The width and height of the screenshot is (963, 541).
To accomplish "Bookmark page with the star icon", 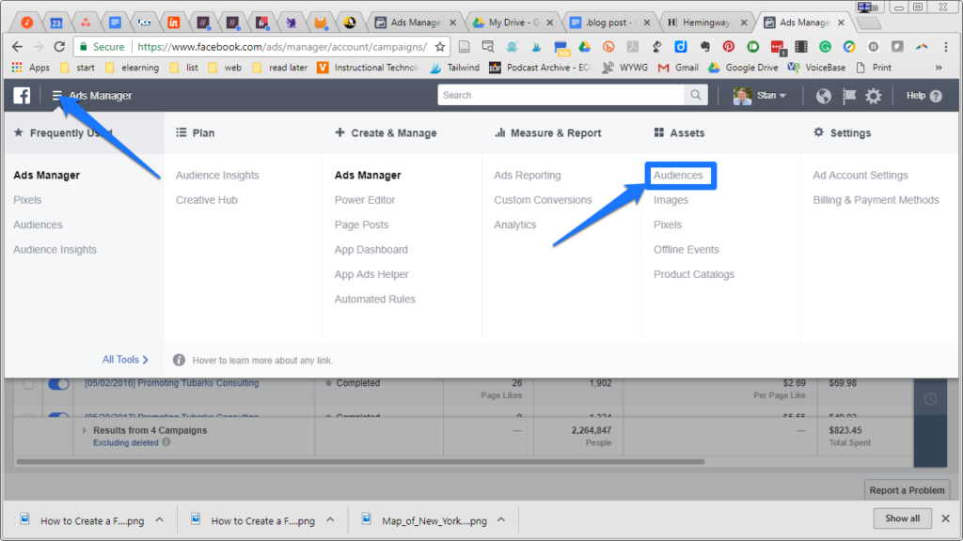I will pos(440,46).
